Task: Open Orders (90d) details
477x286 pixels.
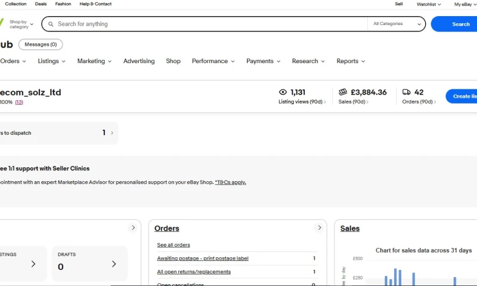Action: click(419, 102)
